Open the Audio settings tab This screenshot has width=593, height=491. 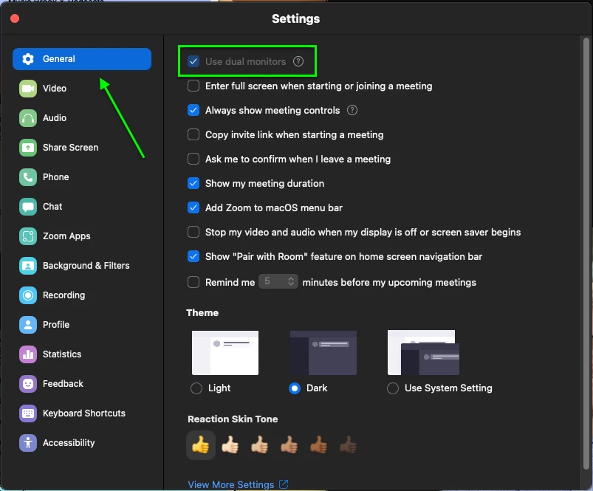click(x=82, y=118)
